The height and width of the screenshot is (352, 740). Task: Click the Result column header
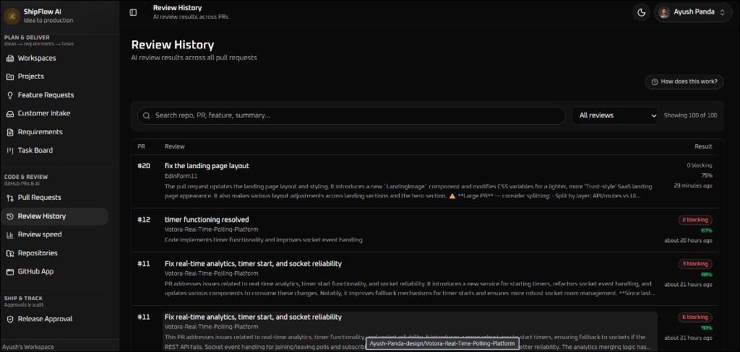pyautogui.click(x=703, y=146)
